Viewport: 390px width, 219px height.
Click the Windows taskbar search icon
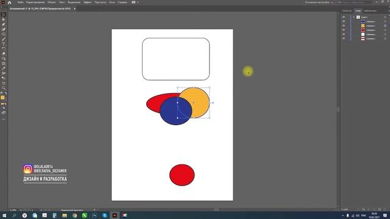point(14,215)
